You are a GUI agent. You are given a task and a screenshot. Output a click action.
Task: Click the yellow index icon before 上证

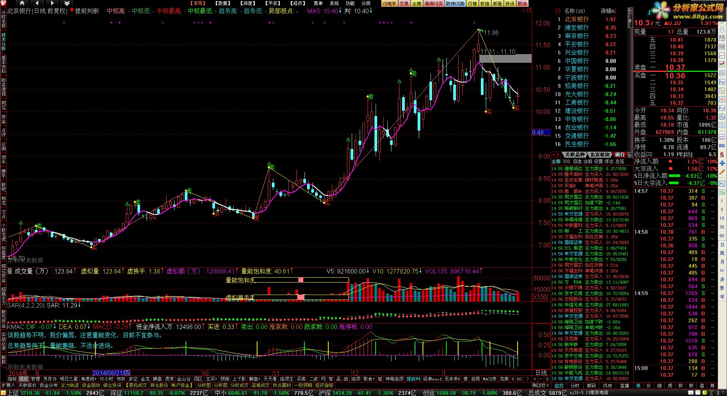(3, 393)
